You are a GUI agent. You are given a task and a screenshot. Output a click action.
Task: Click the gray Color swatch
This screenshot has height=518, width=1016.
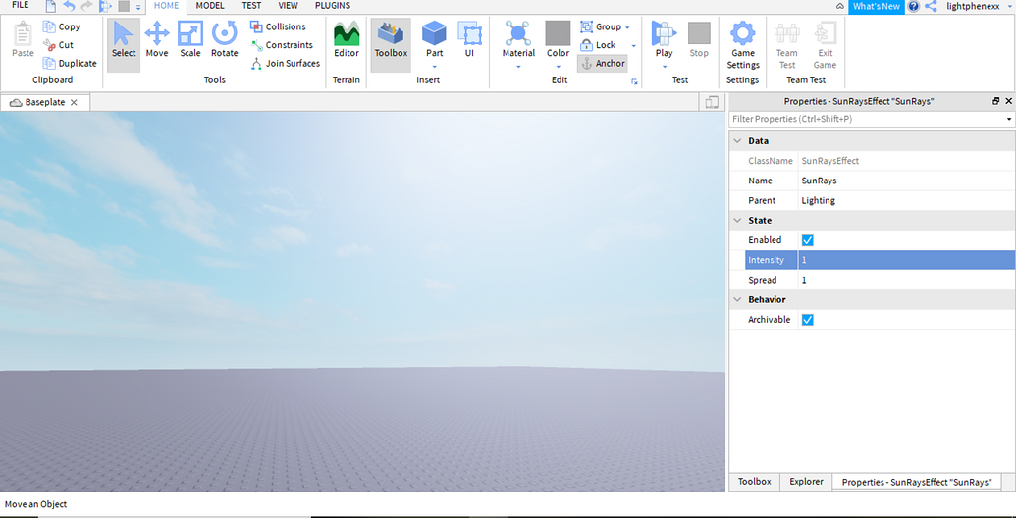point(558,33)
